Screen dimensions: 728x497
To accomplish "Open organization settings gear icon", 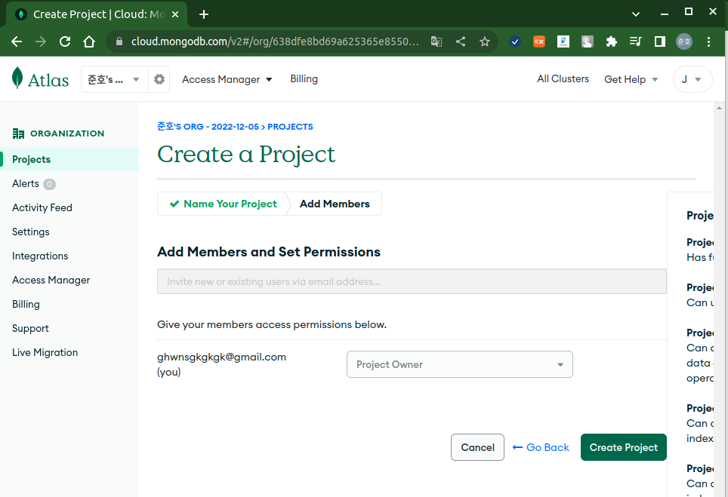I will (159, 79).
